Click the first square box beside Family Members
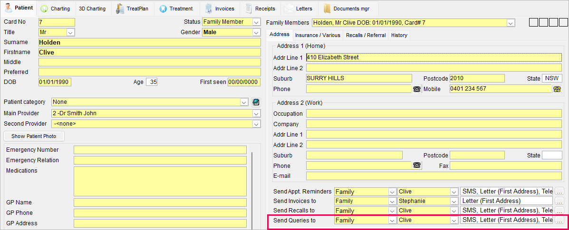Viewport: 569px width, 230px height. click(533, 22)
